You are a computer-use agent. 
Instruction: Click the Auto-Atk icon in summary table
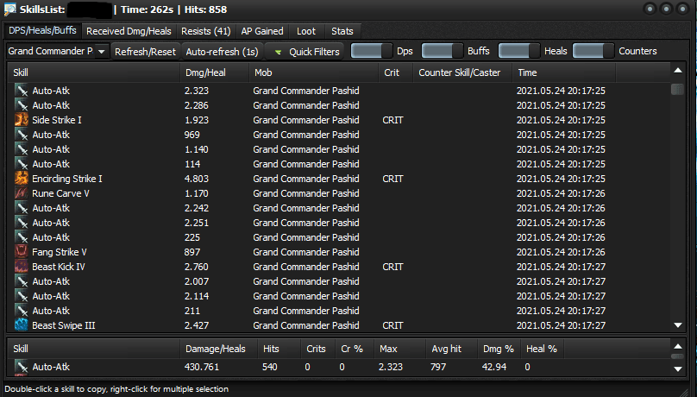pos(22,367)
